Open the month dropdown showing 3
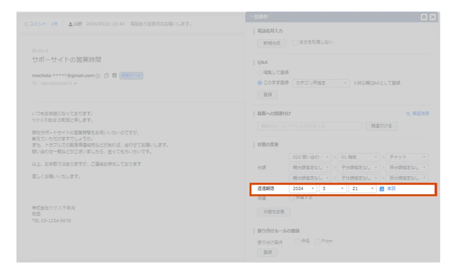 pyautogui.click(x=332, y=188)
